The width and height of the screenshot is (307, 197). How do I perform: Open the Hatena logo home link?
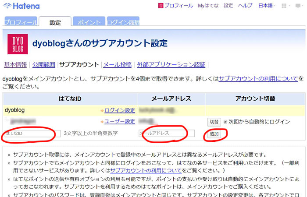tap(21, 6)
